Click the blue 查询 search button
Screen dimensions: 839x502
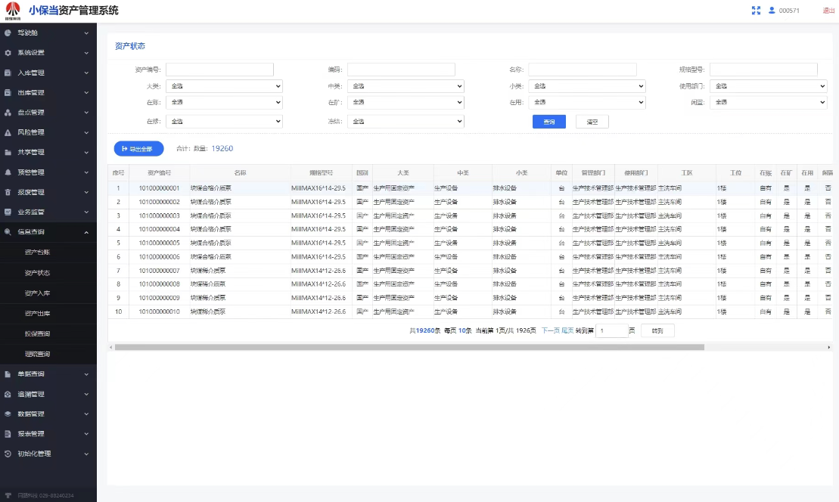click(548, 122)
